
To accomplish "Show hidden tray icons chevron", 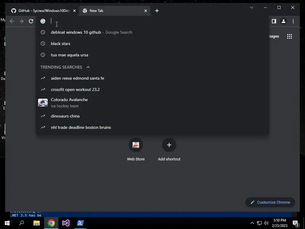I will click(x=252, y=223).
